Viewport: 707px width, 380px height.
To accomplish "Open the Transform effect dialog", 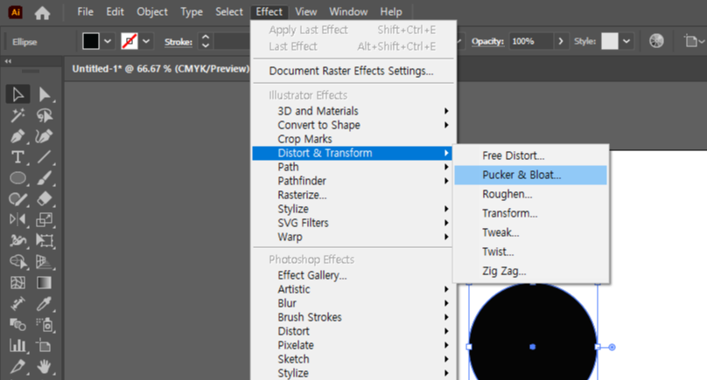I will click(x=531, y=213).
